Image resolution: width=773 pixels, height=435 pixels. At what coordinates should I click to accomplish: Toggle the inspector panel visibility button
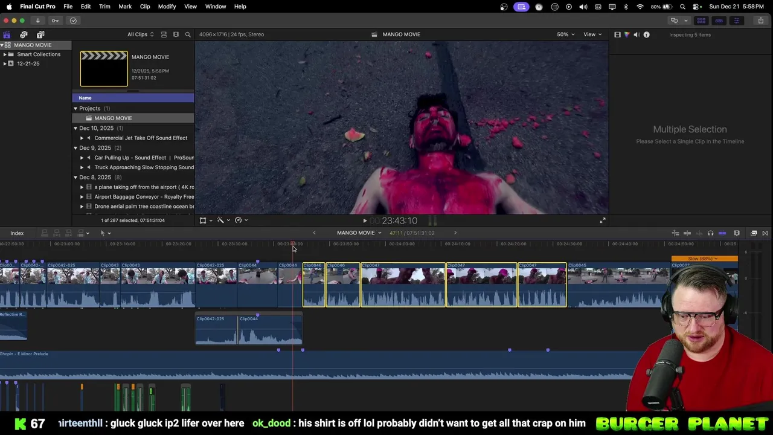(x=736, y=21)
